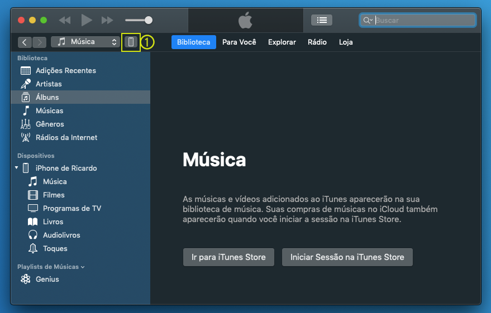Image resolution: width=491 pixels, height=313 pixels.
Task: Open the Loja tab
Action: (346, 42)
